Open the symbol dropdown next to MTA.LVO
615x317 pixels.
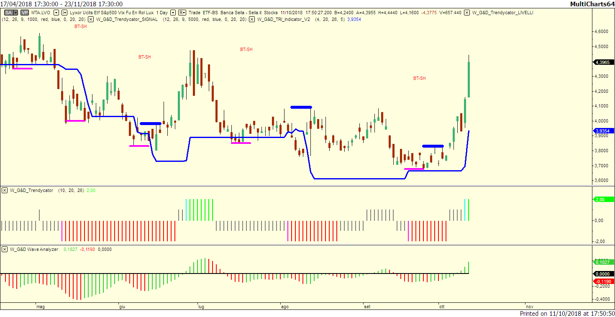coord(56,13)
